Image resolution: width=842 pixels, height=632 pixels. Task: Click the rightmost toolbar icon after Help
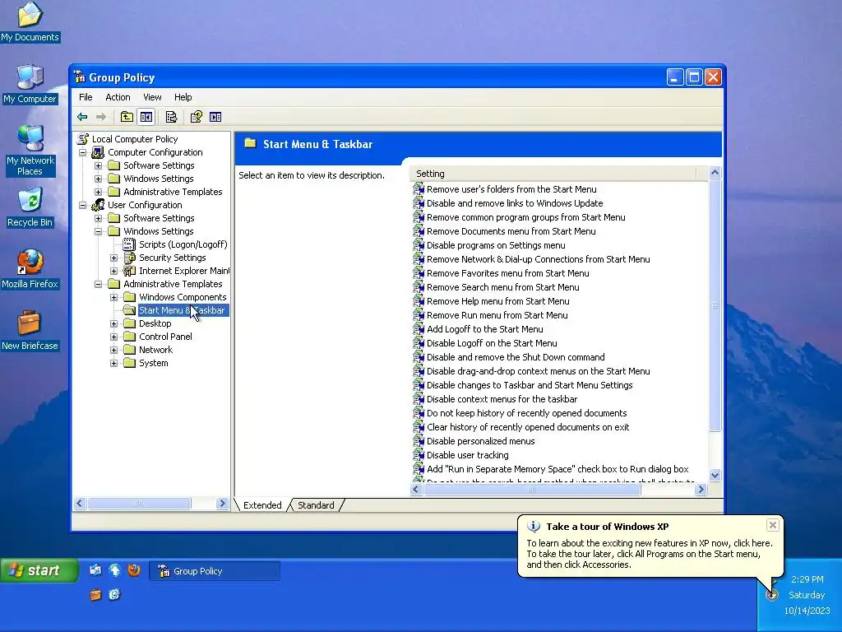(x=215, y=117)
